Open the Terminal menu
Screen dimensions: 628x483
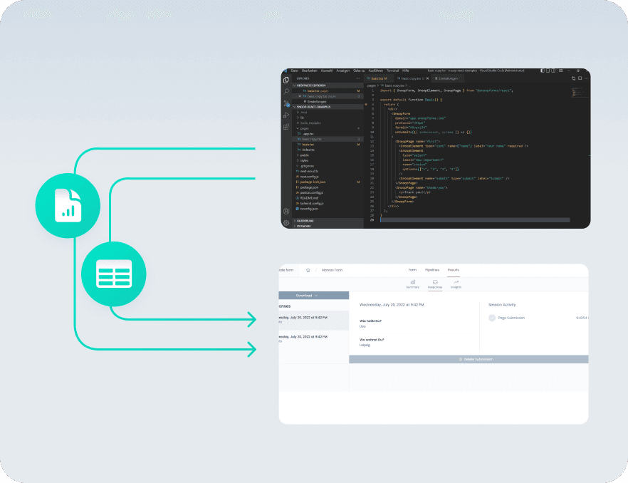pos(392,71)
